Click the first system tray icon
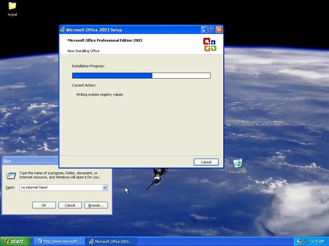The width and height of the screenshot is (329, 246). (x=299, y=241)
